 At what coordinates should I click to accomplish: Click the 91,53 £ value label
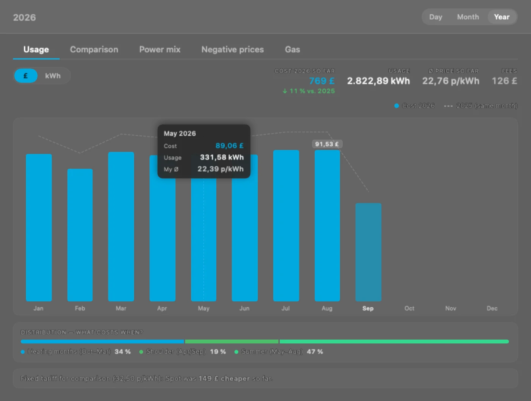pos(327,144)
